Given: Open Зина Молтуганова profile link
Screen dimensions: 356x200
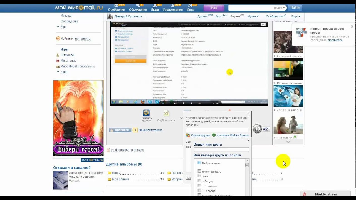Looking at the screenshot, I should pos(150,130).
